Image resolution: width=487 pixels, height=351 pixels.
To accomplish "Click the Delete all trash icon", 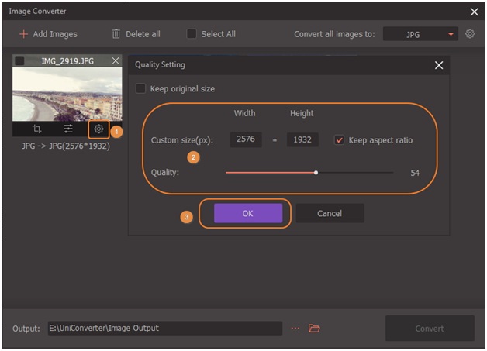I will coord(116,34).
